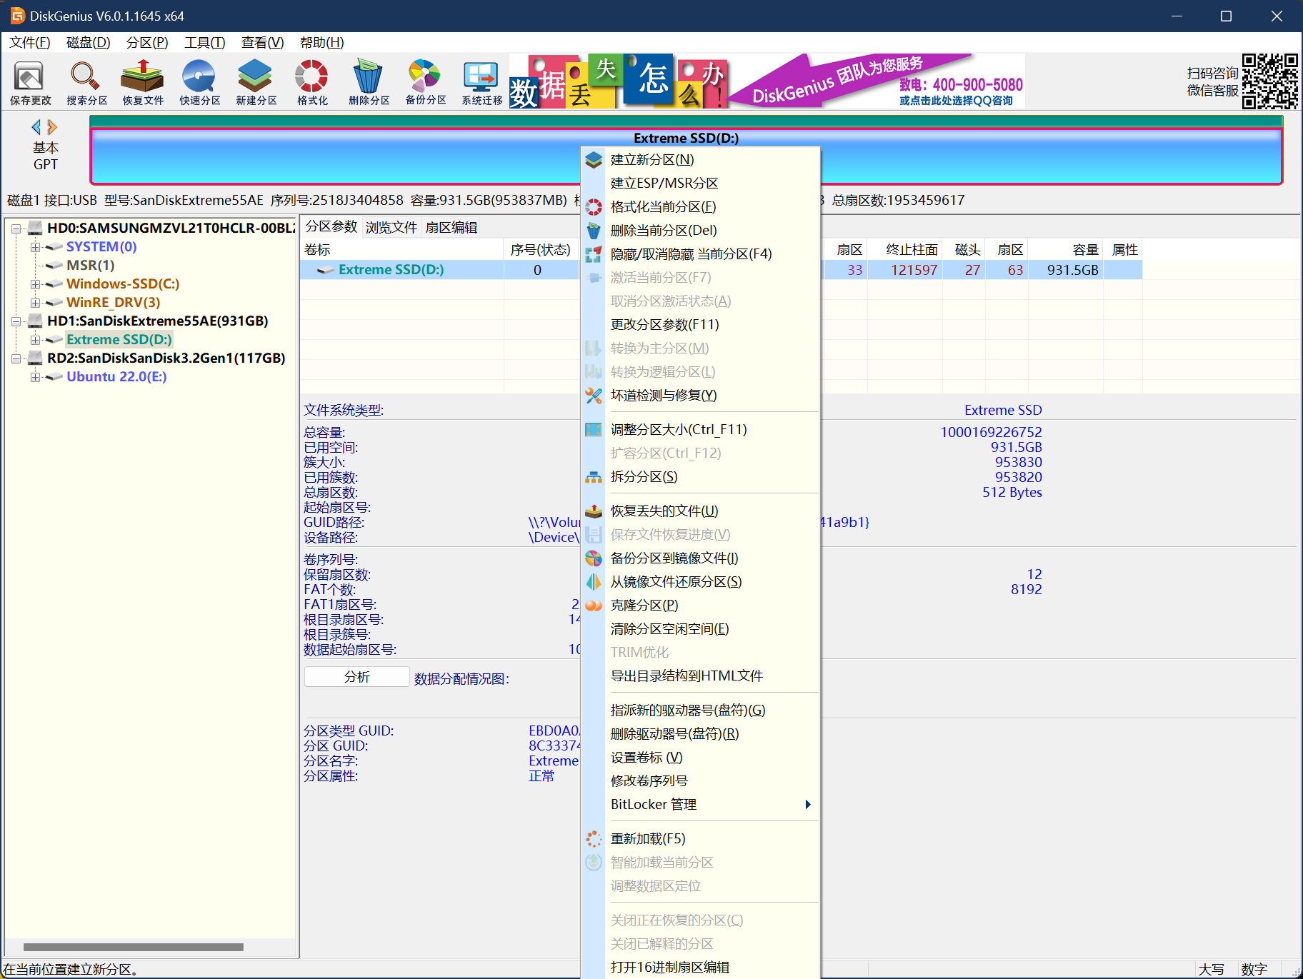Screen dimensions: 1303x979
Task: Choose 从镜像文件还原分区(S) menu entry
Action: tap(701, 581)
